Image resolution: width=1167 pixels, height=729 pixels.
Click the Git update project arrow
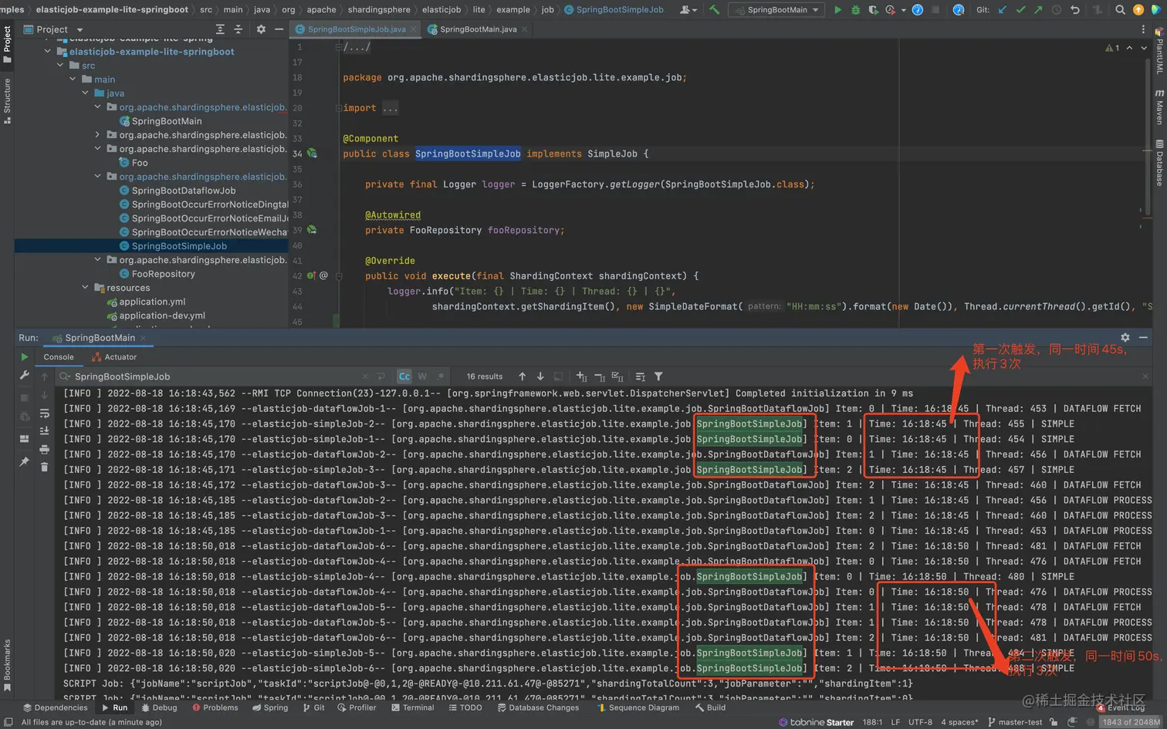pyautogui.click(x=1003, y=10)
